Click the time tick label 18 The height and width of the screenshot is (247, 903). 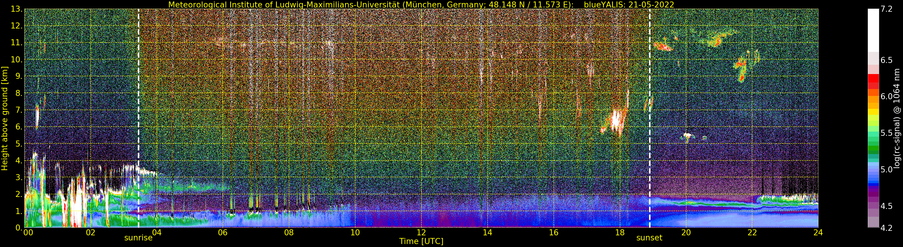[x=620, y=233]
